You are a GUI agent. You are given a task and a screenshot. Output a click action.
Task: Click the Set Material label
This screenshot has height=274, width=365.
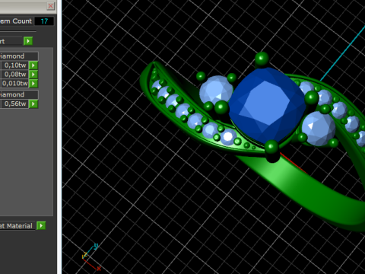(x=16, y=226)
